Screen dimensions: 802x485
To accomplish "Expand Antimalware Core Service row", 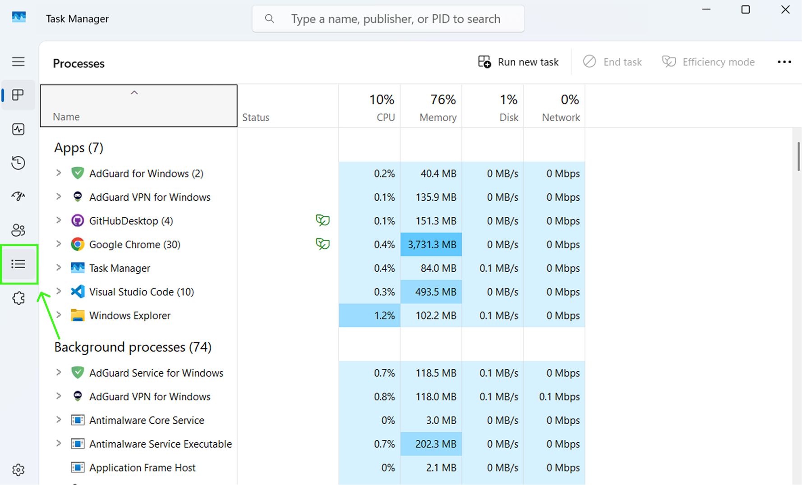I will (x=59, y=420).
